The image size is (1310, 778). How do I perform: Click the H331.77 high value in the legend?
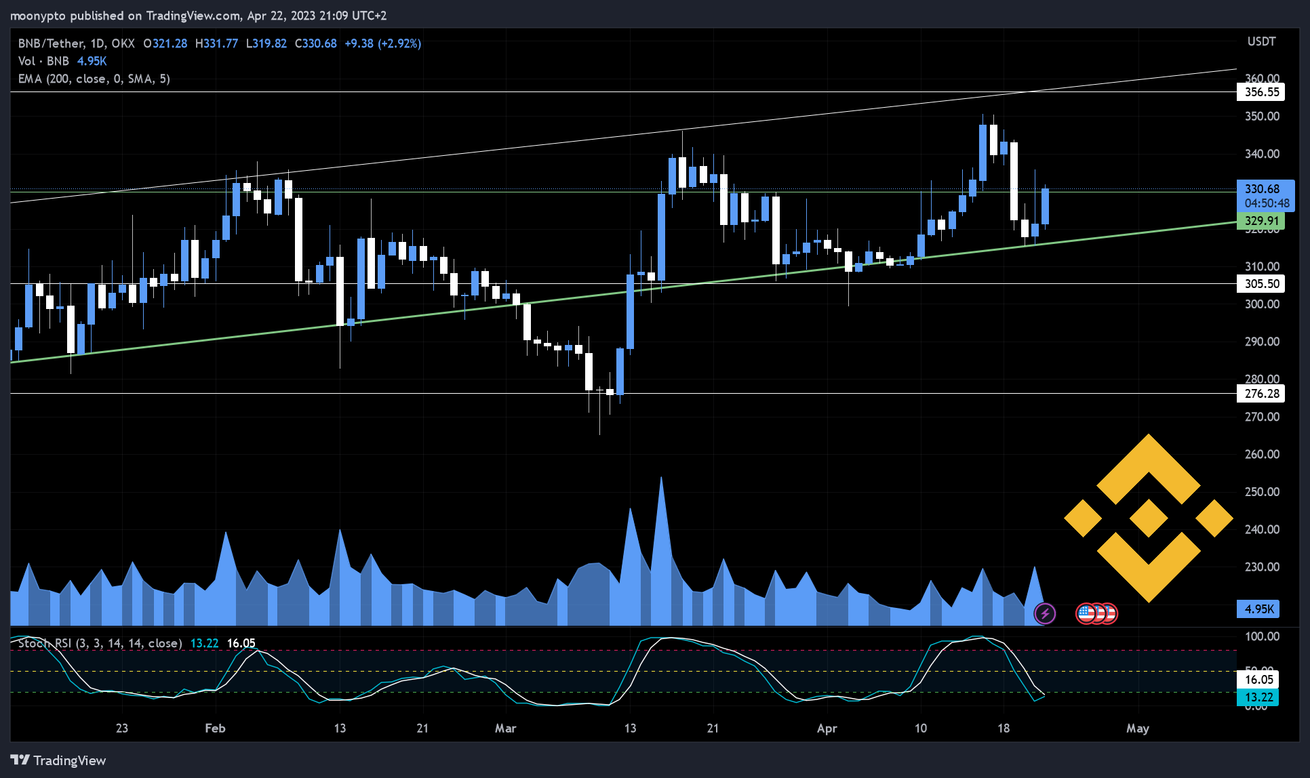(217, 43)
